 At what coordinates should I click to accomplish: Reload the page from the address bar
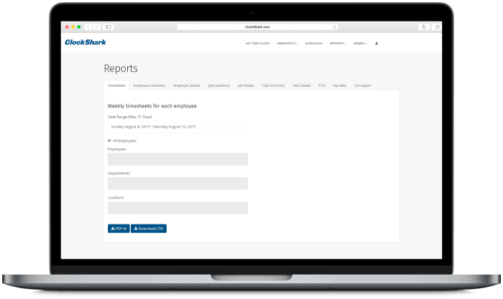point(334,27)
